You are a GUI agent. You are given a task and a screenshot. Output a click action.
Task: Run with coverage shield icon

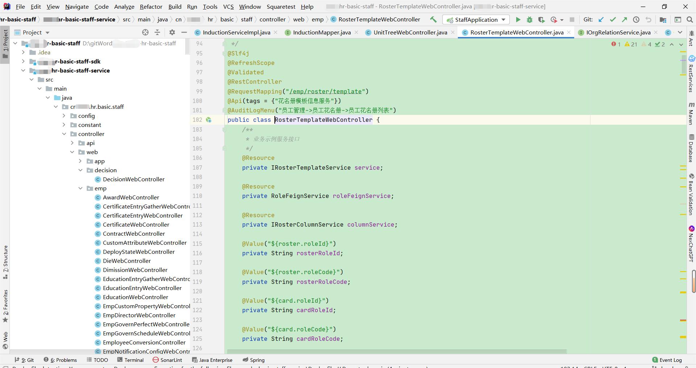(541, 20)
